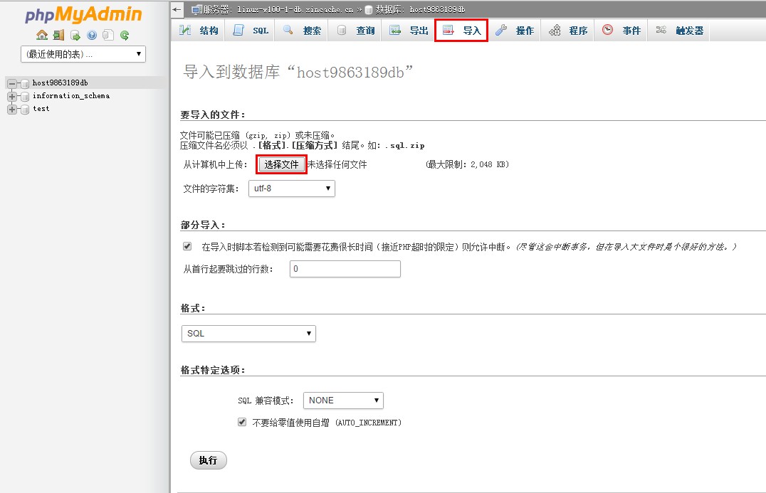This screenshot has height=493, width=766.
Task: Toggle the AUTO_INCREMENT zero values checkbox
Action: pyautogui.click(x=242, y=422)
